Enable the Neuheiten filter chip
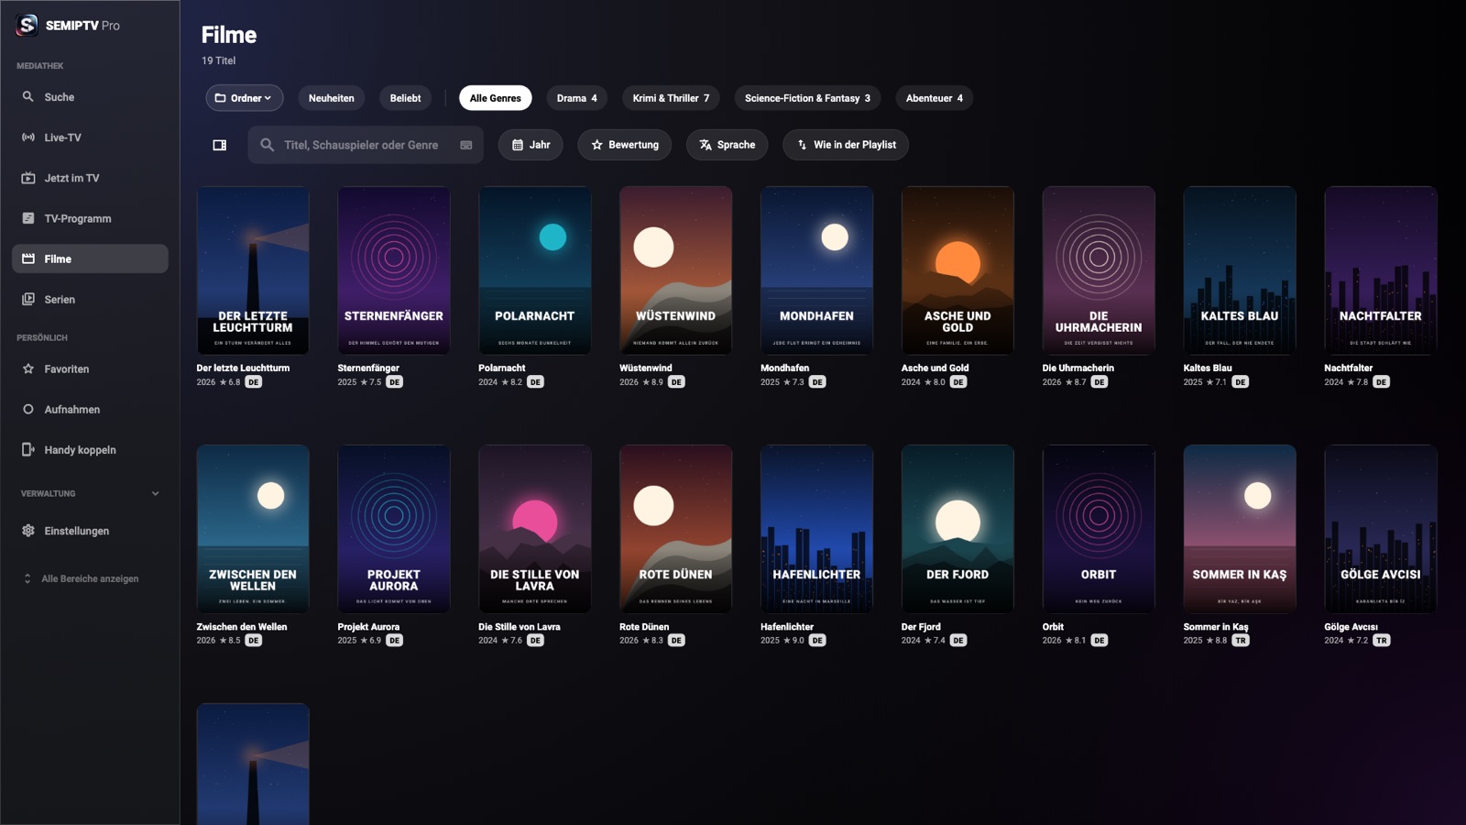Image resolution: width=1466 pixels, height=825 pixels. coord(332,98)
